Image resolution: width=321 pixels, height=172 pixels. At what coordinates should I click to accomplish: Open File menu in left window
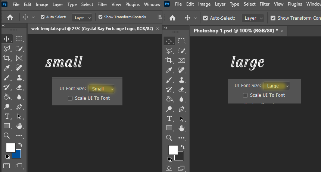[16, 4]
